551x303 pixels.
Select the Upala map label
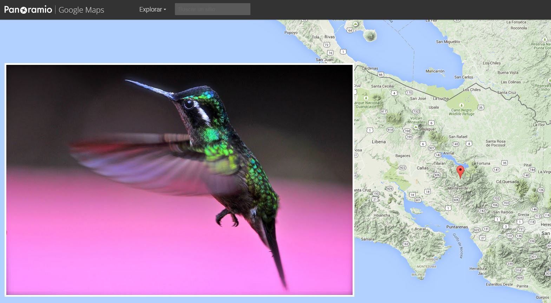tap(433, 107)
